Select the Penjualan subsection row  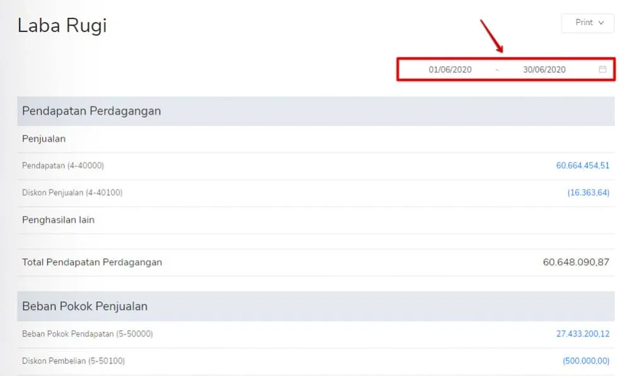coord(43,139)
